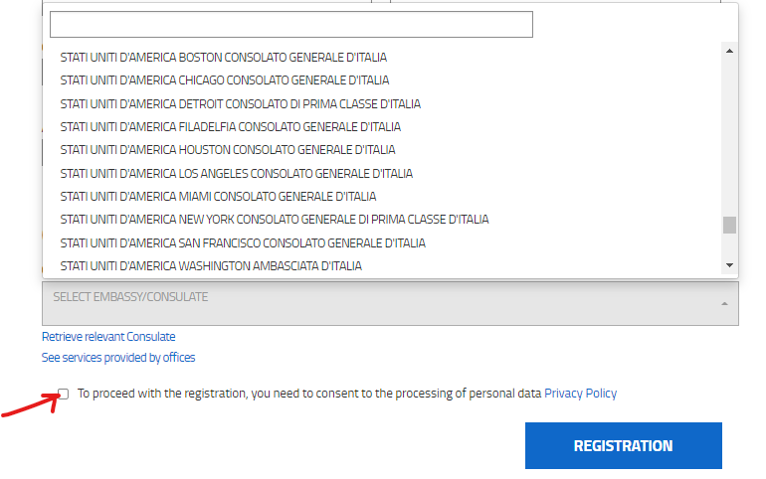This screenshot has width=766, height=479.
Task: Tick the personal data consent checkbox
Action: (64, 394)
